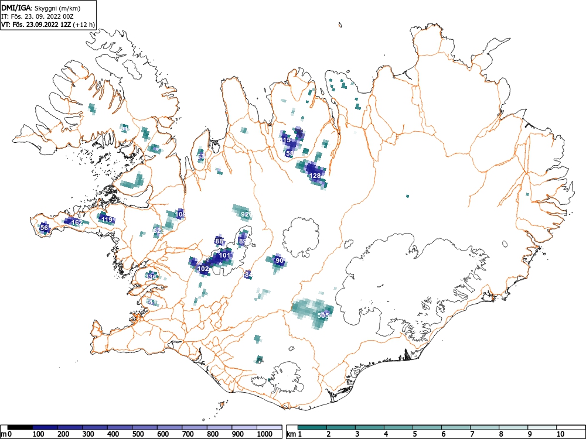Click the 'km' unit label in the legend
This screenshot has width=586, height=439.
coord(292,434)
